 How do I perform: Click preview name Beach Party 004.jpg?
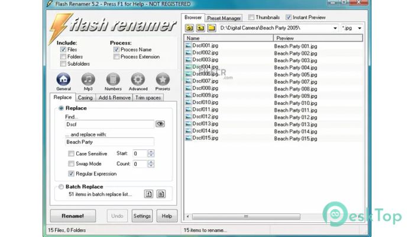point(296,68)
